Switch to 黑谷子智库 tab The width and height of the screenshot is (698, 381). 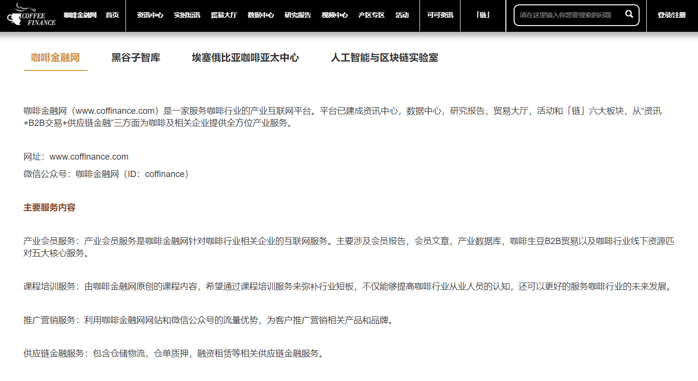point(136,58)
